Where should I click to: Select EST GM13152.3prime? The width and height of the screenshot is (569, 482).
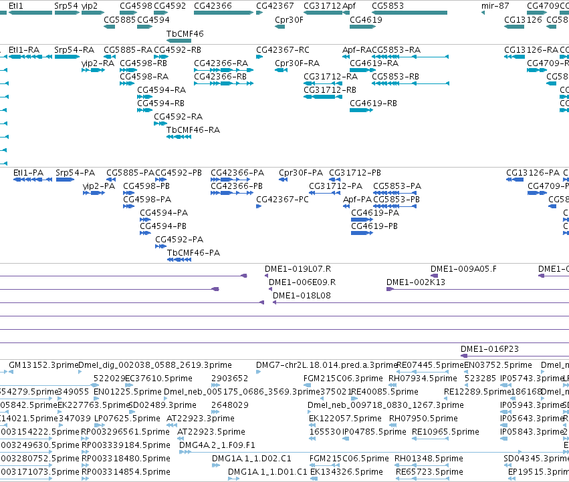(x=11, y=372)
